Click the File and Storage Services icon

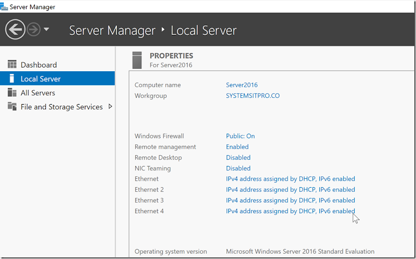tap(12, 107)
